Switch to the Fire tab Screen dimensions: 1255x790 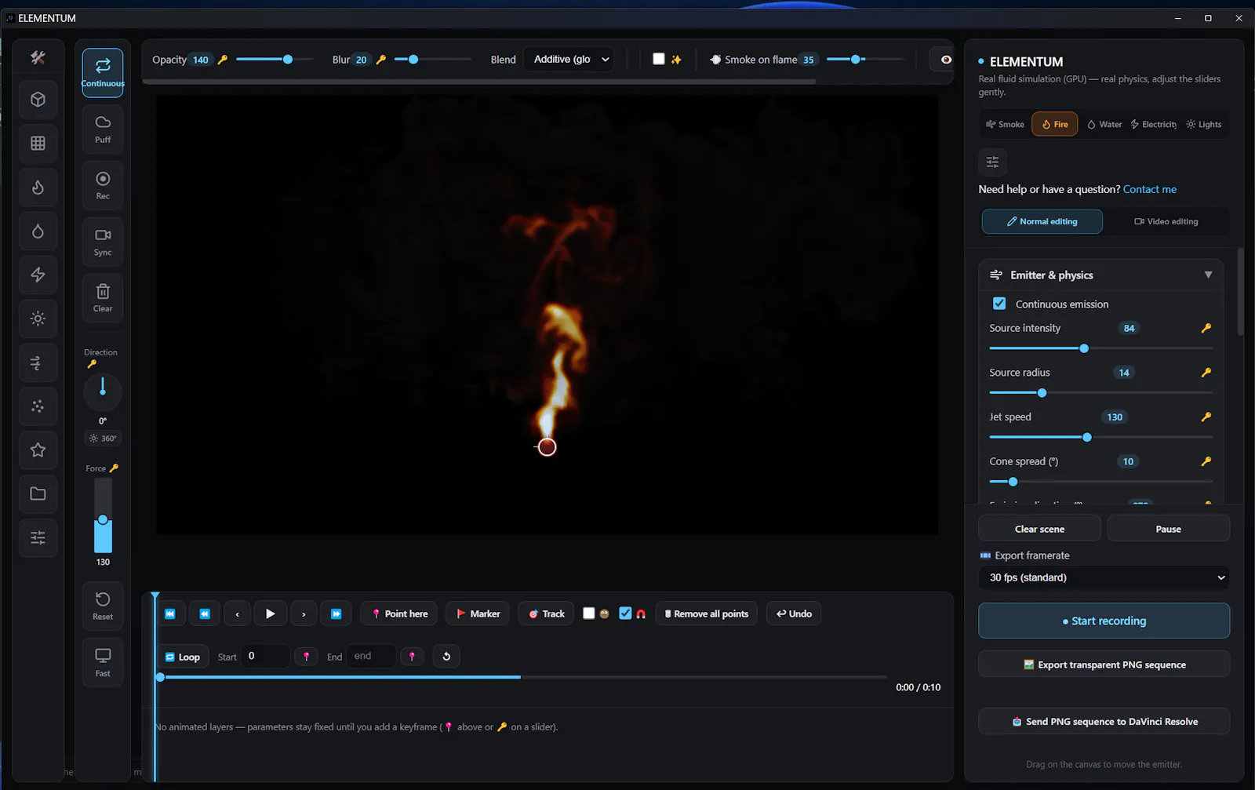coord(1055,124)
